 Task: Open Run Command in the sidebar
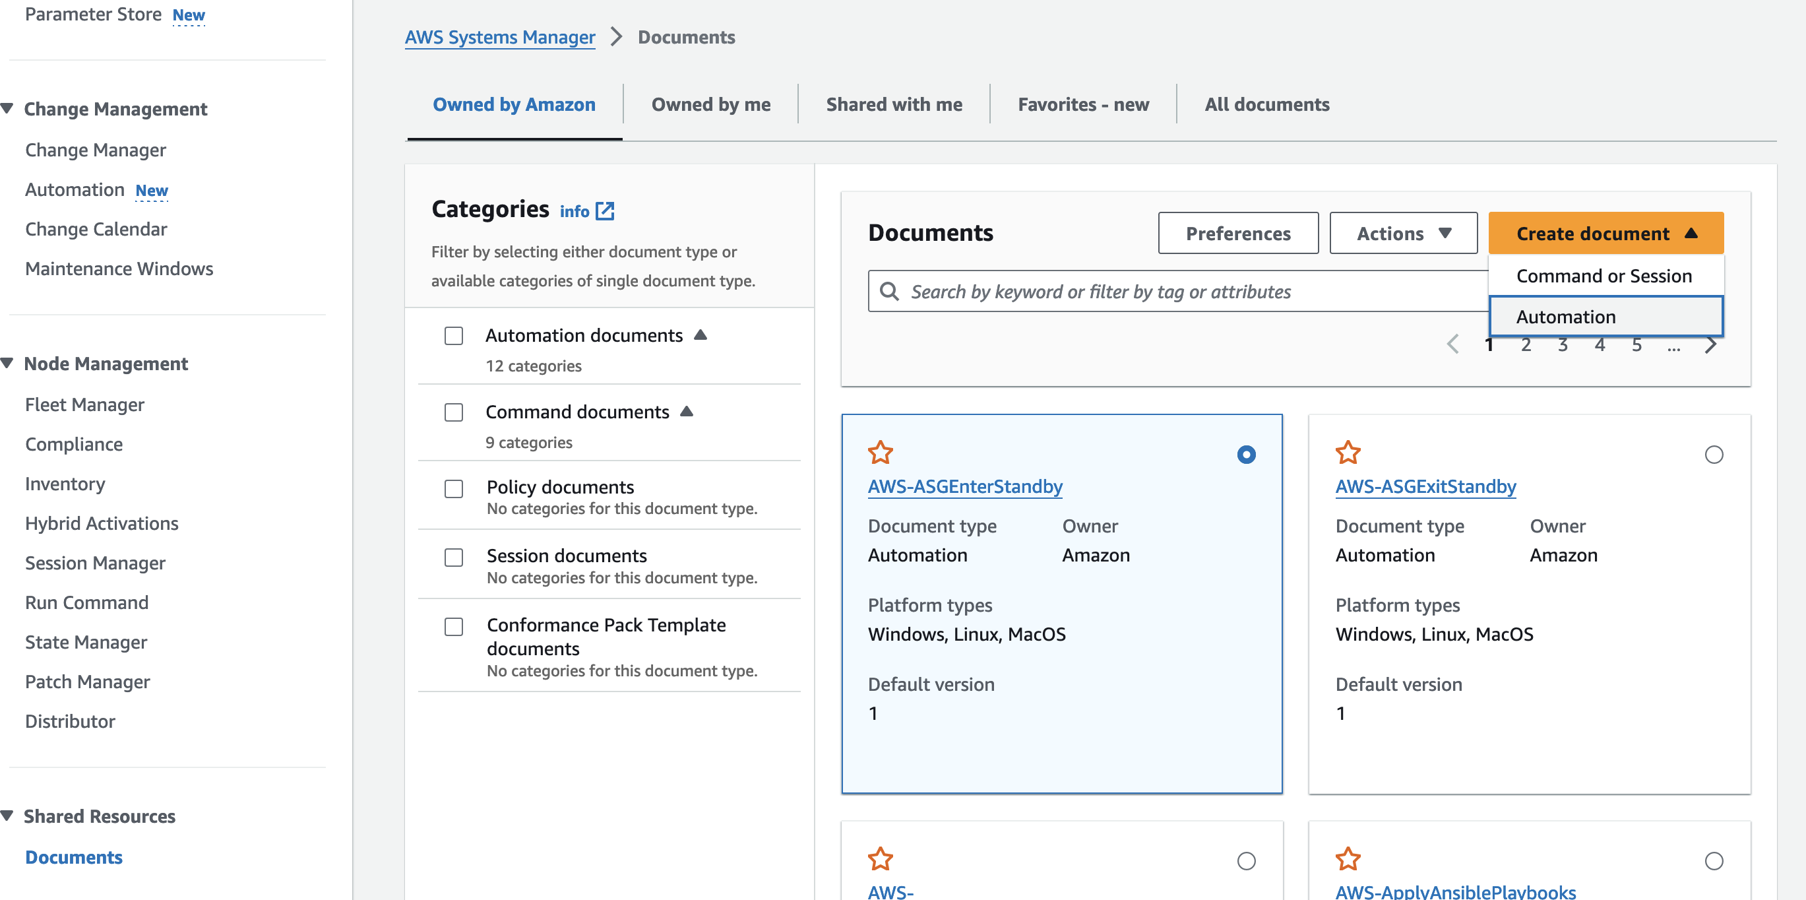pos(87,602)
